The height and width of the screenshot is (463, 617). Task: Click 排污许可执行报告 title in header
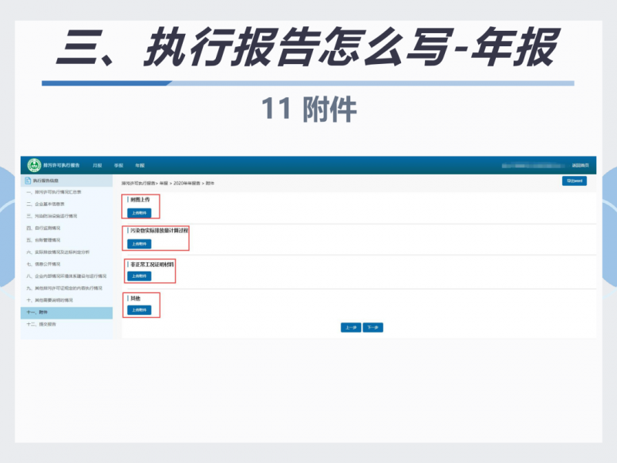(x=62, y=165)
